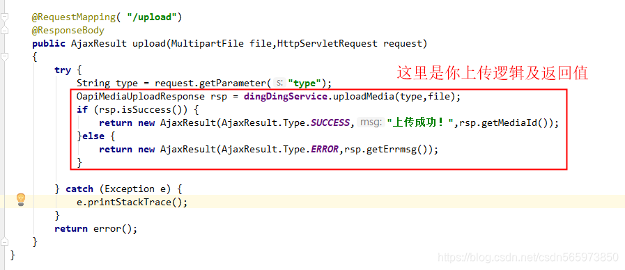Click the s: parameter hint

point(280,84)
